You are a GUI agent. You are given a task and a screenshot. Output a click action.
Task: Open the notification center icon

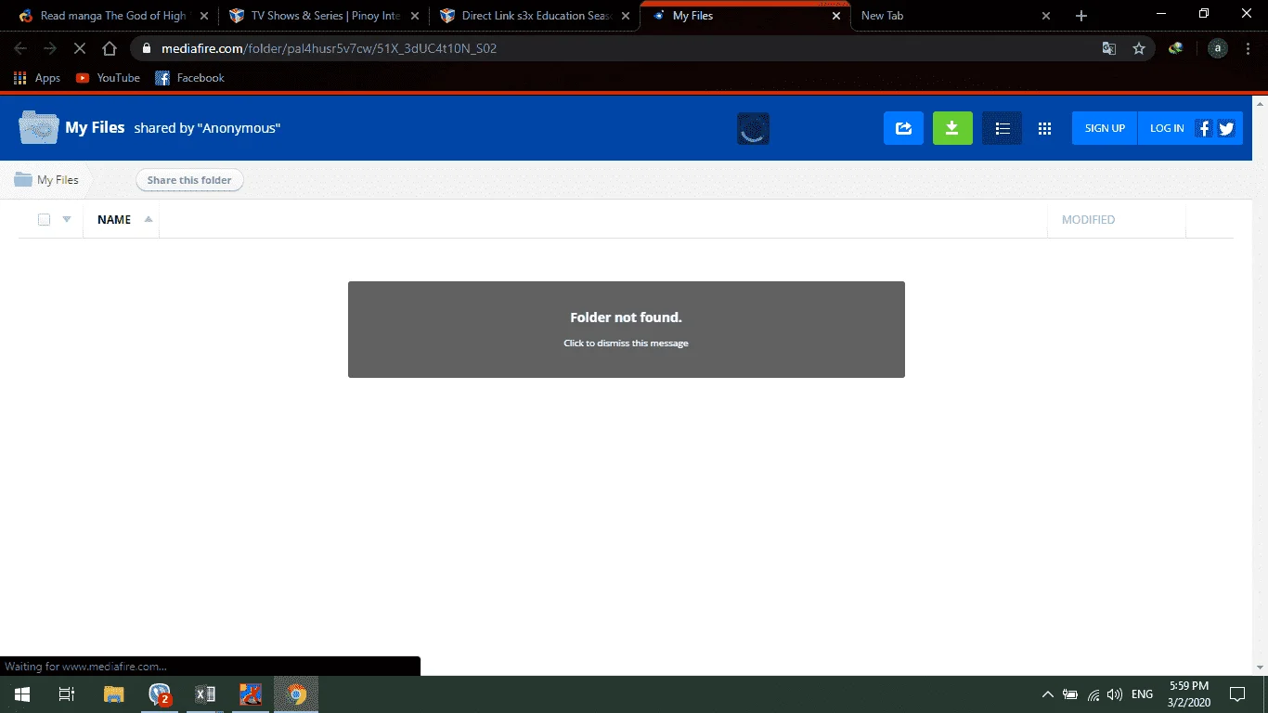pos(1236,694)
